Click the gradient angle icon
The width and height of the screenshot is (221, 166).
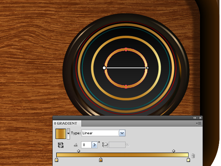[76, 145]
